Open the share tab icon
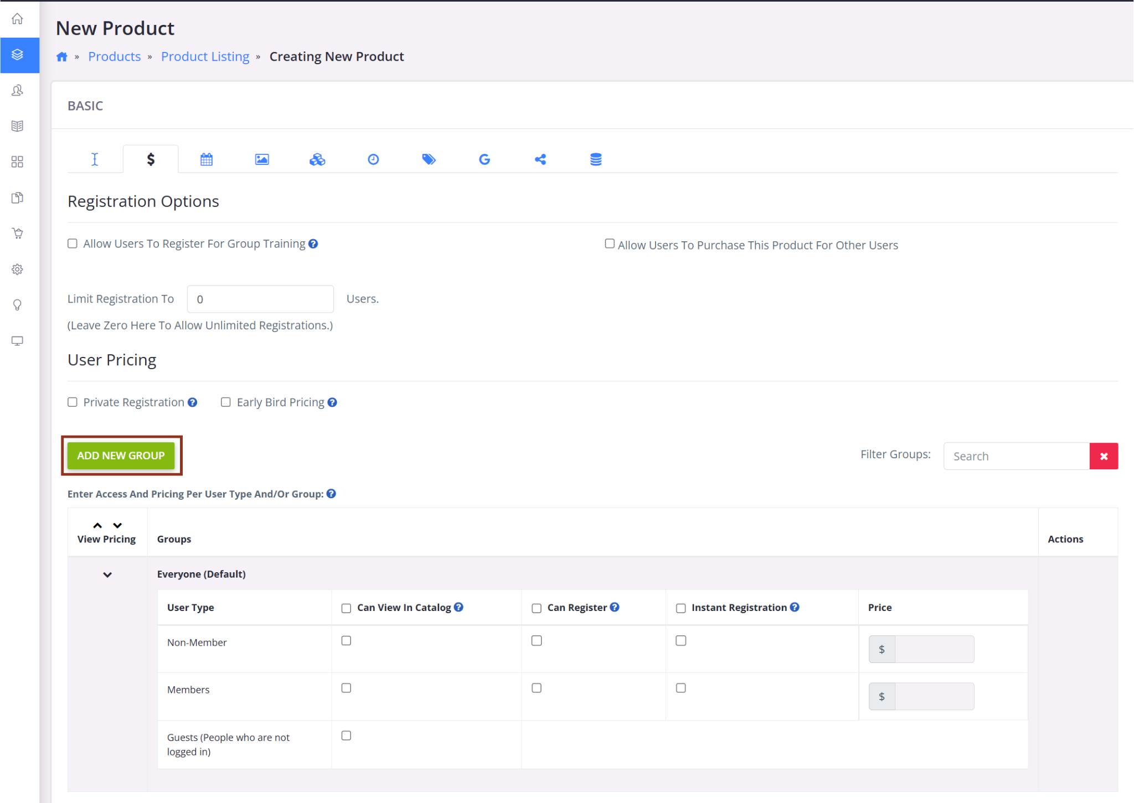This screenshot has width=1134, height=803. click(x=540, y=159)
